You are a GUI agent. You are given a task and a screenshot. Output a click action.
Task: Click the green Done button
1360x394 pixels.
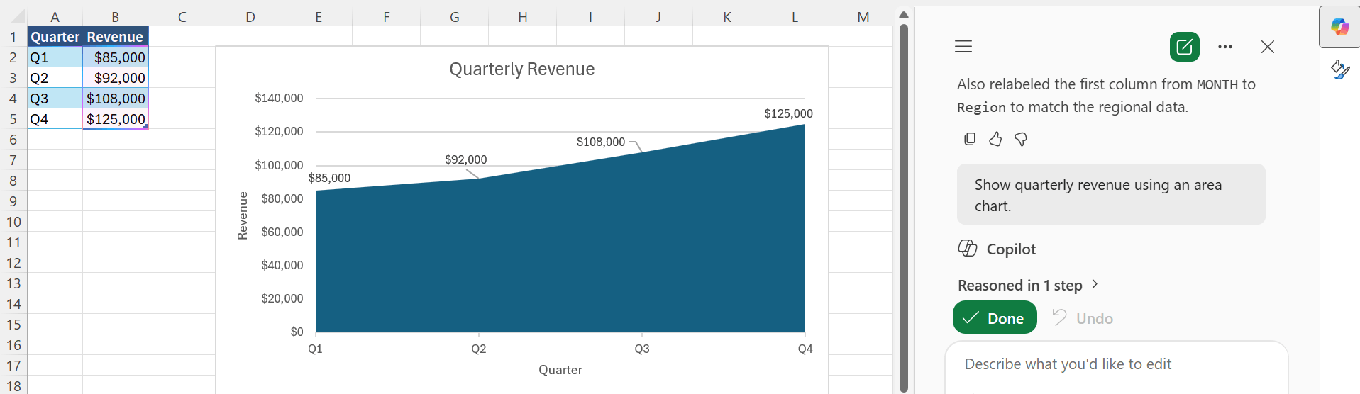995,317
